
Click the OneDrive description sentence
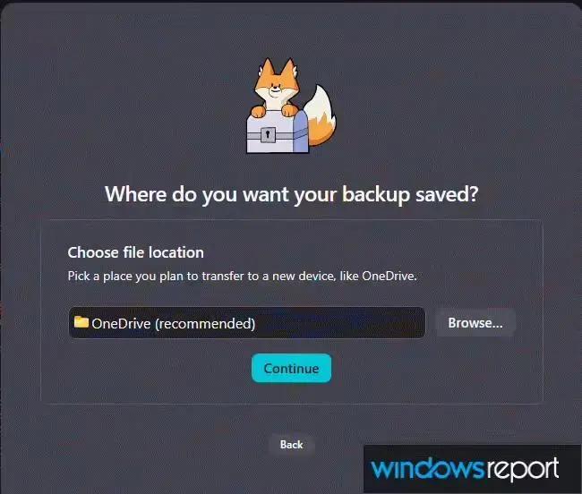242,276
